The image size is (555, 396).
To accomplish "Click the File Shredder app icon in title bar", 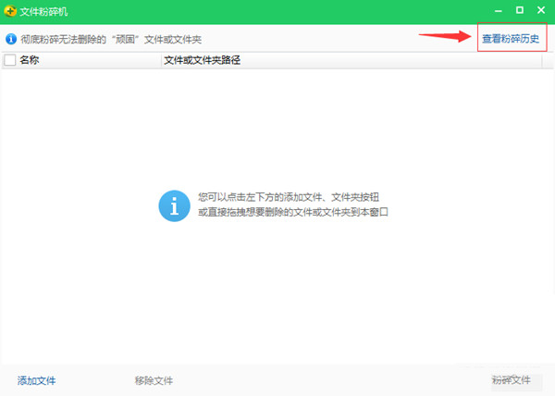I will pos(10,11).
